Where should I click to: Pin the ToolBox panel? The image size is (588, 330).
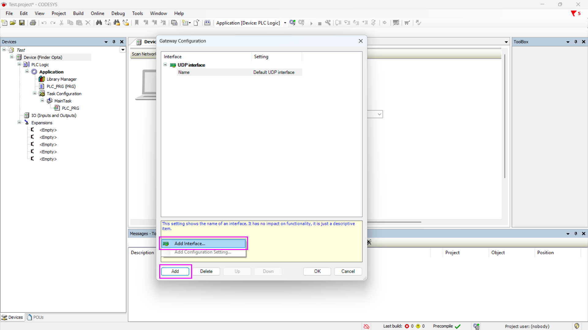click(576, 42)
